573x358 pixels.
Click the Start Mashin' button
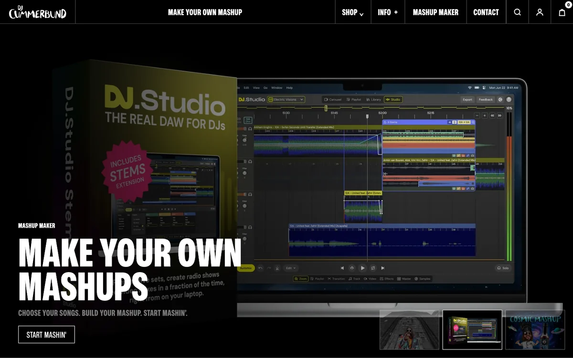46,335
